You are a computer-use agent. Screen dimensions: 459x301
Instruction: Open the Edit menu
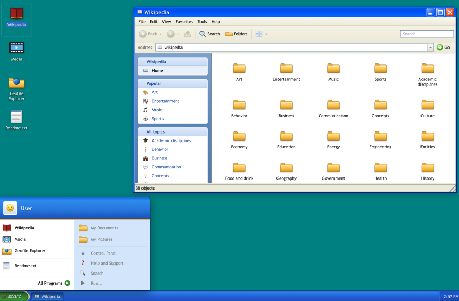point(154,22)
